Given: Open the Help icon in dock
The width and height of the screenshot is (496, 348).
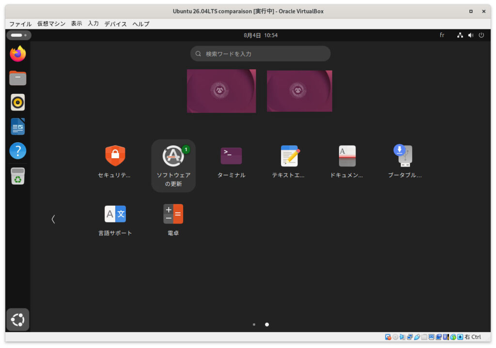Looking at the screenshot, I should pyautogui.click(x=18, y=151).
